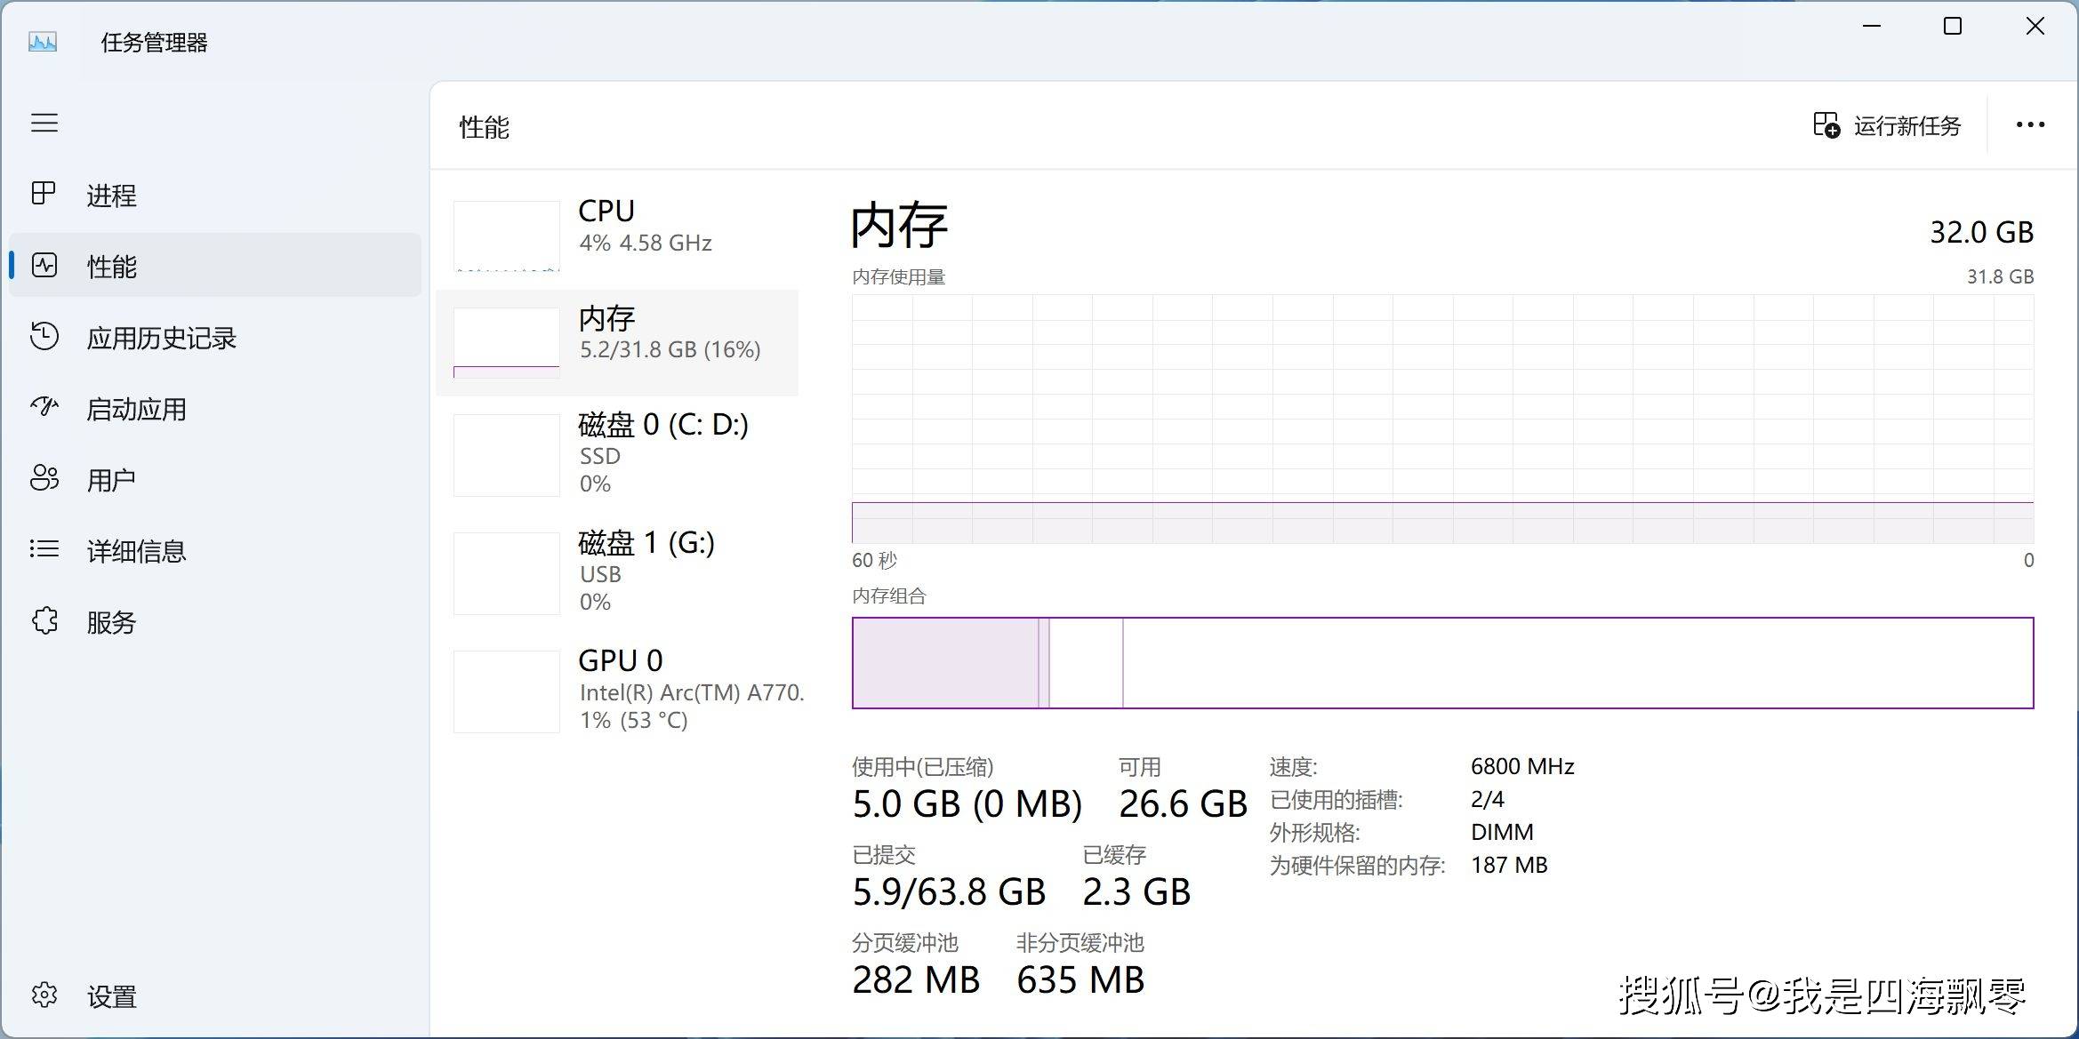Screen dimensions: 2079x1039
Task: Click the 2.3 GB cached value
Action: (1136, 892)
